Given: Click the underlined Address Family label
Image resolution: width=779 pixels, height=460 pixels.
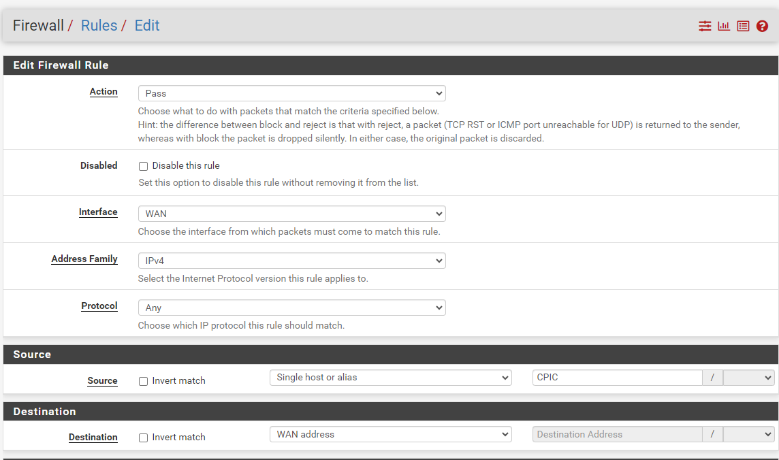Looking at the screenshot, I should [x=84, y=259].
